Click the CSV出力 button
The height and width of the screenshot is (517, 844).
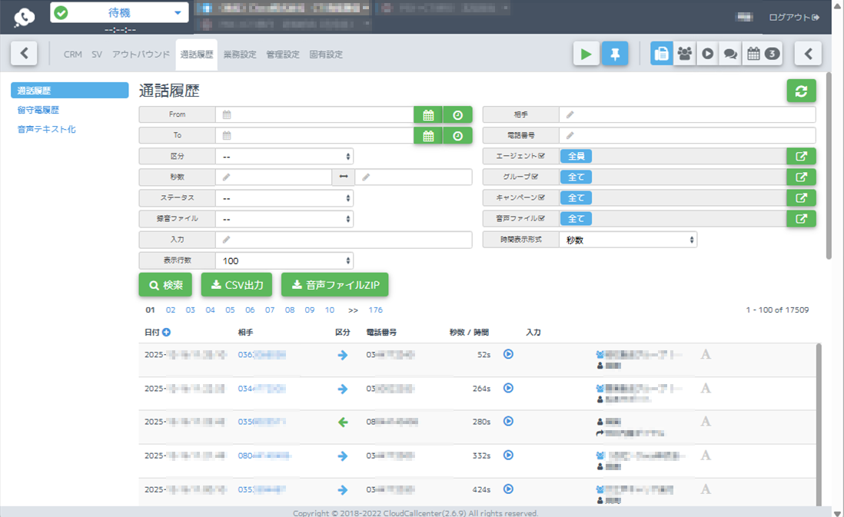(x=238, y=284)
